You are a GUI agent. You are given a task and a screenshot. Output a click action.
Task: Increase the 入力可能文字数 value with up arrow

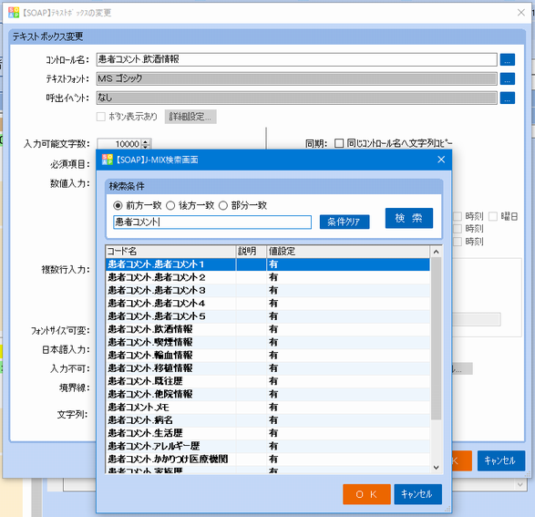(x=146, y=141)
